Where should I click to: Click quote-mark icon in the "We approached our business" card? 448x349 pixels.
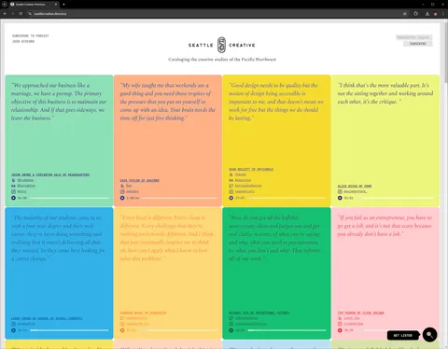click(13, 186)
